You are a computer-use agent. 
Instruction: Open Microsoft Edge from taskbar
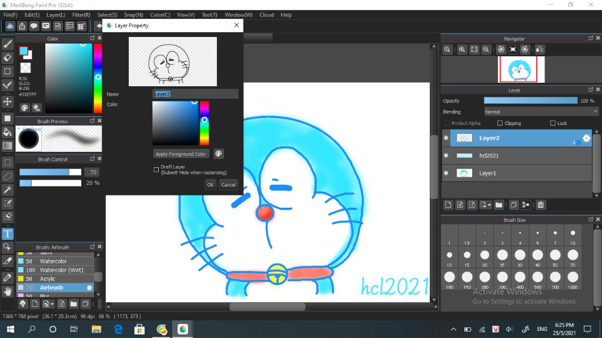click(x=118, y=329)
